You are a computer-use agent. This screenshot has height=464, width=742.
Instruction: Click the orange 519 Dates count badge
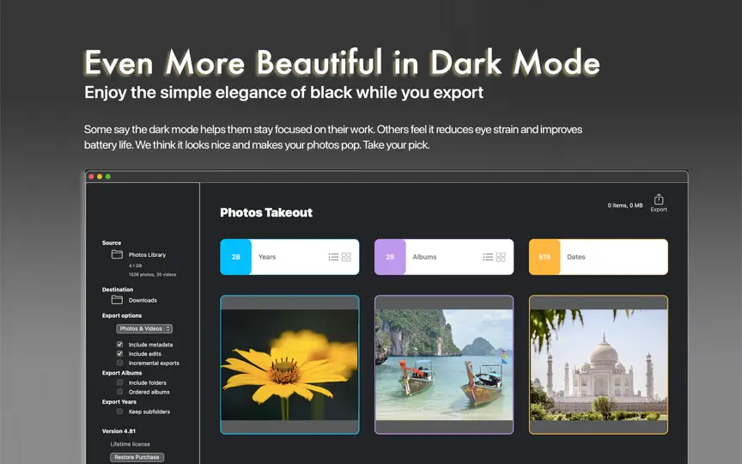544,257
